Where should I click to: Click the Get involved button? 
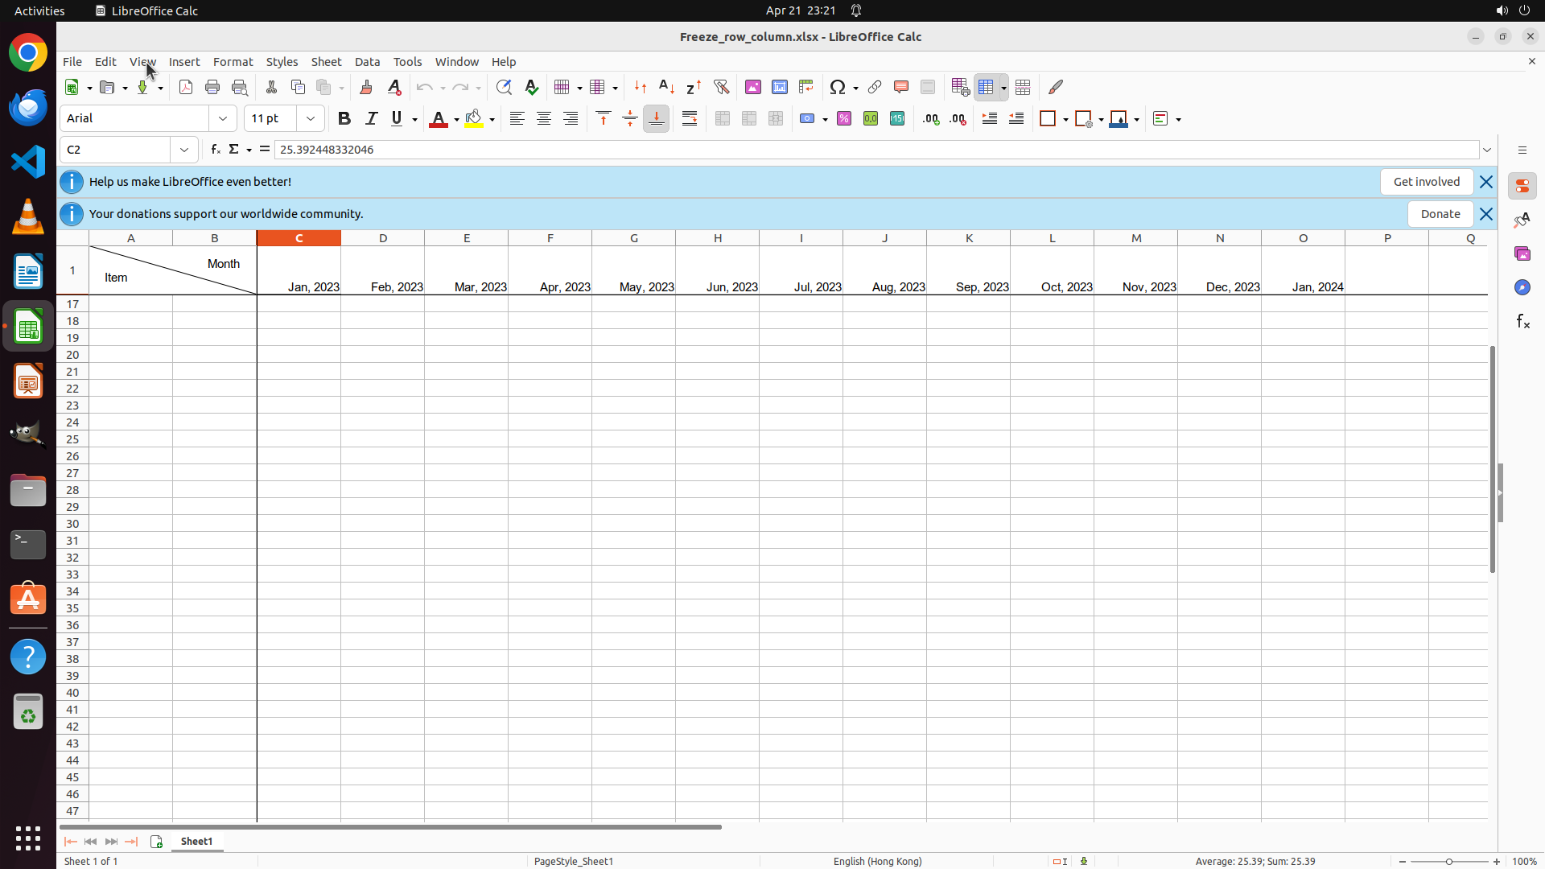pos(1426,182)
